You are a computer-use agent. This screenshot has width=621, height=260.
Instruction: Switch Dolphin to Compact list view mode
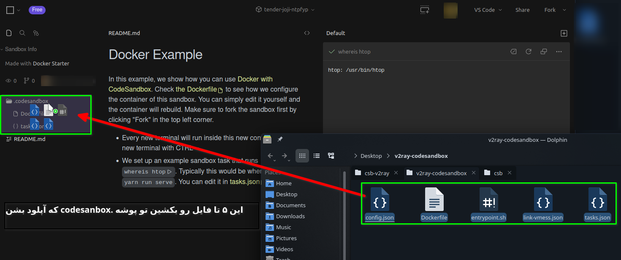click(x=317, y=156)
